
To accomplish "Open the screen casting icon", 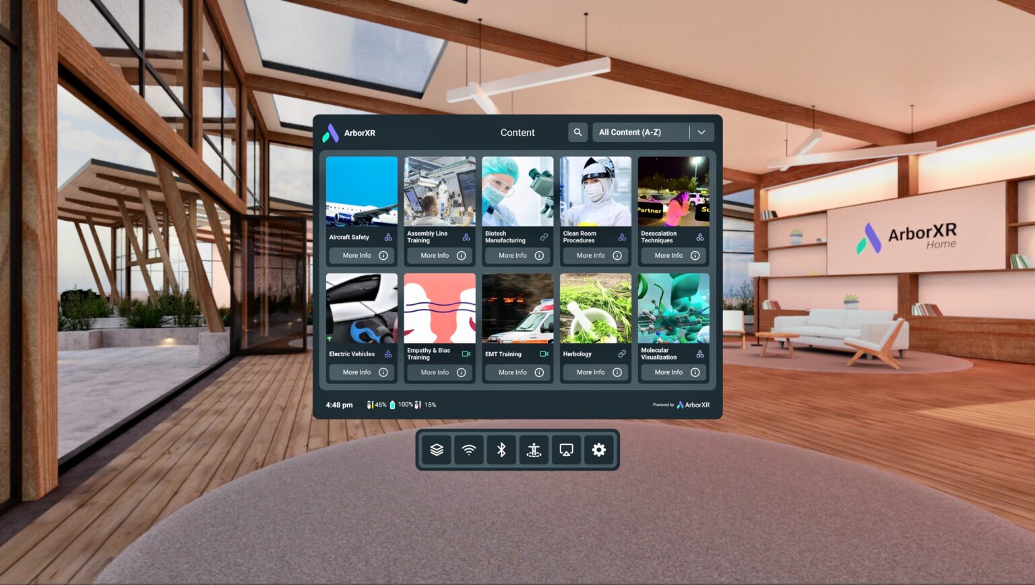I will tap(566, 450).
